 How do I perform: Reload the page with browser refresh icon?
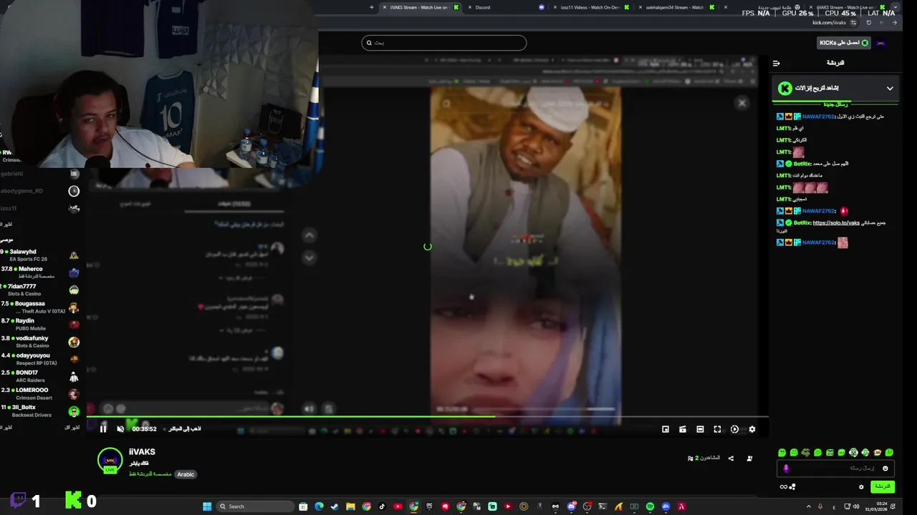[869, 23]
